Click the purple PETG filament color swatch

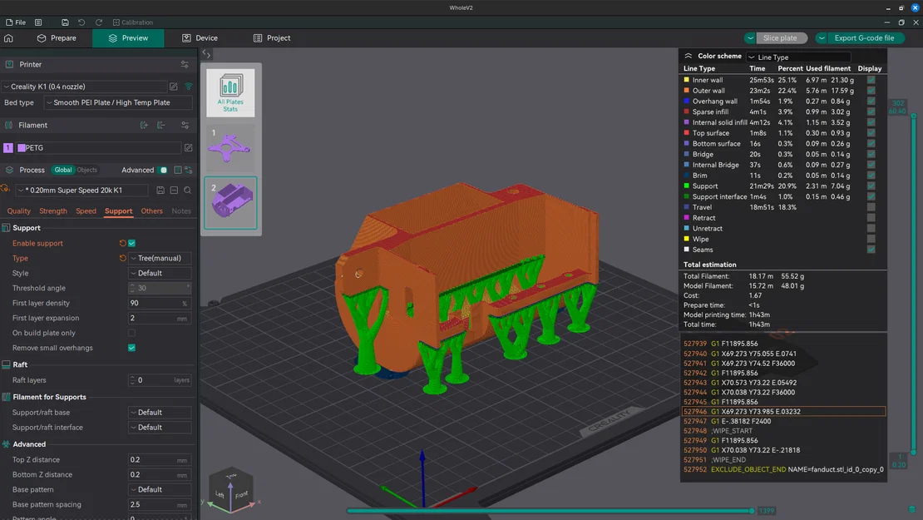point(21,148)
